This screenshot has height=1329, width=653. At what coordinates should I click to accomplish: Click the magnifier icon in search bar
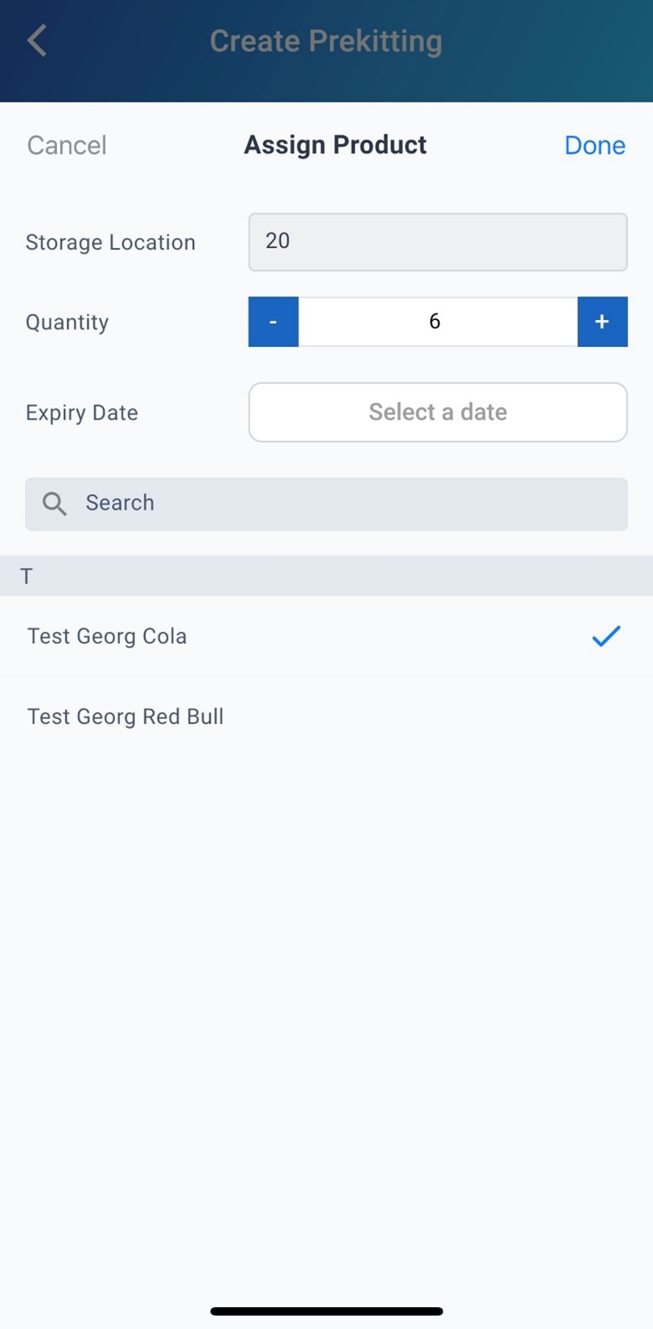point(55,503)
